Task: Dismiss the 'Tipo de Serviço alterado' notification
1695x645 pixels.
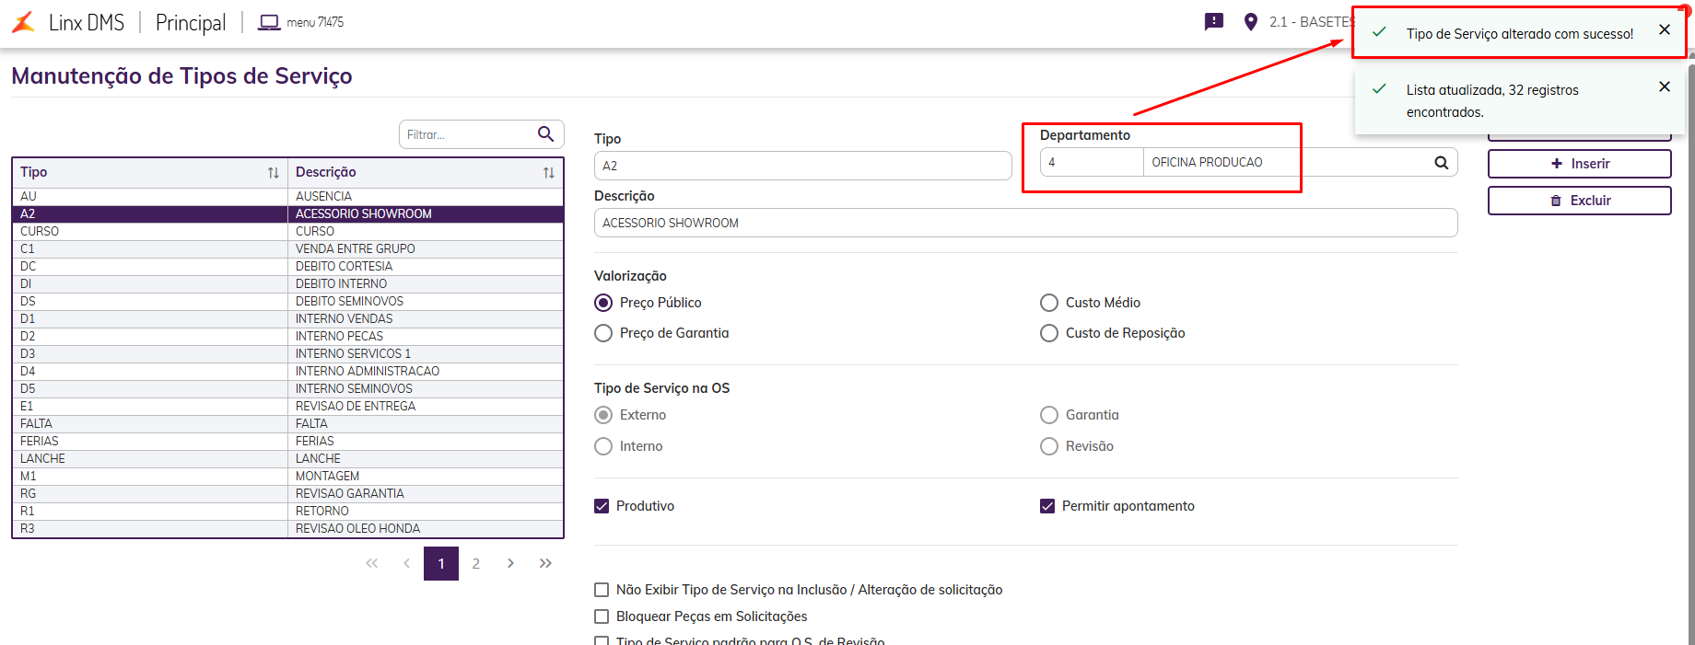Action: pyautogui.click(x=1665, y=29)
